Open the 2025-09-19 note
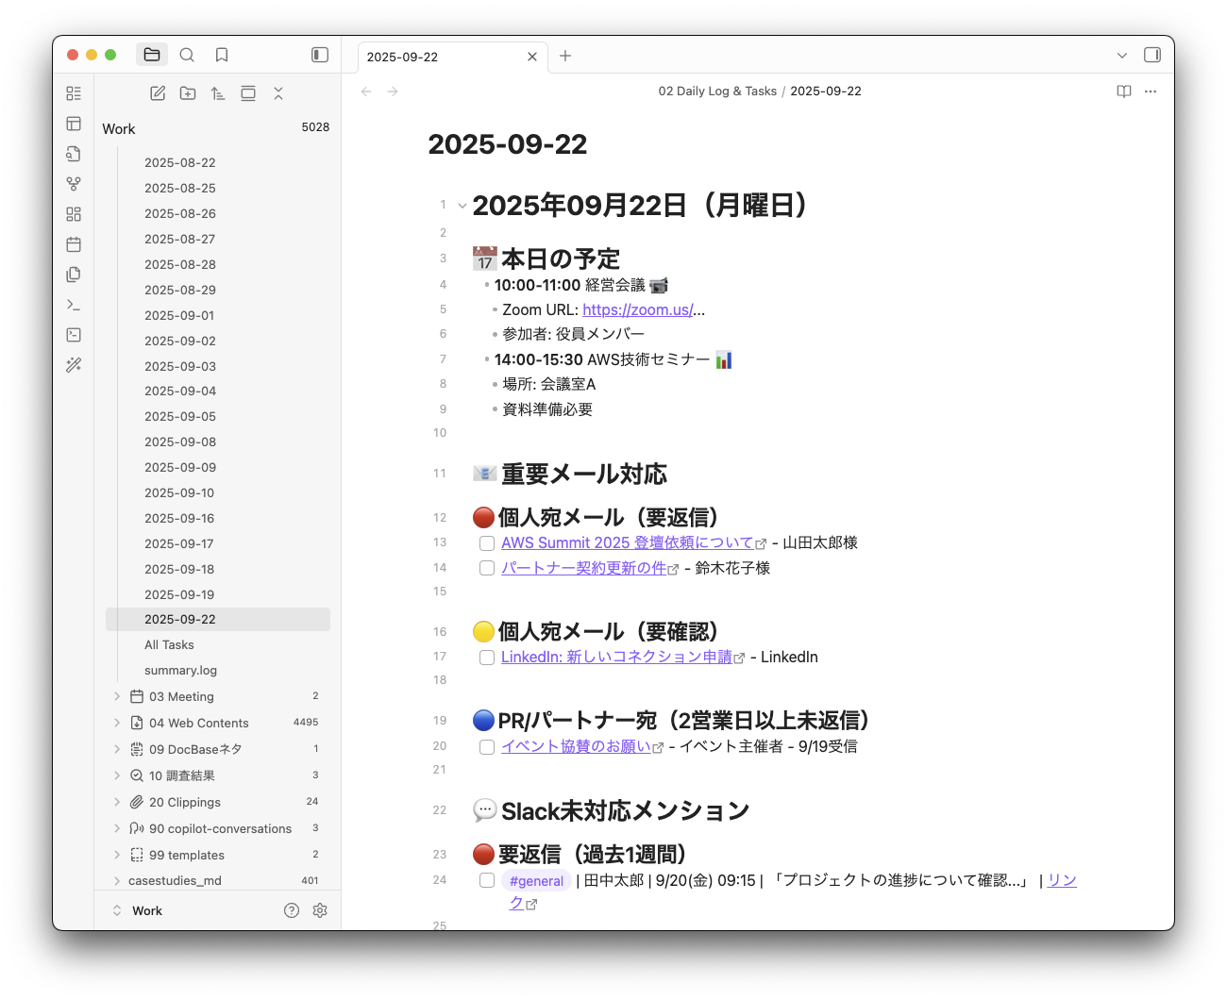The height and width of the screenshot is (1000, 1227). pyautogui.click(x=179, y=594)
